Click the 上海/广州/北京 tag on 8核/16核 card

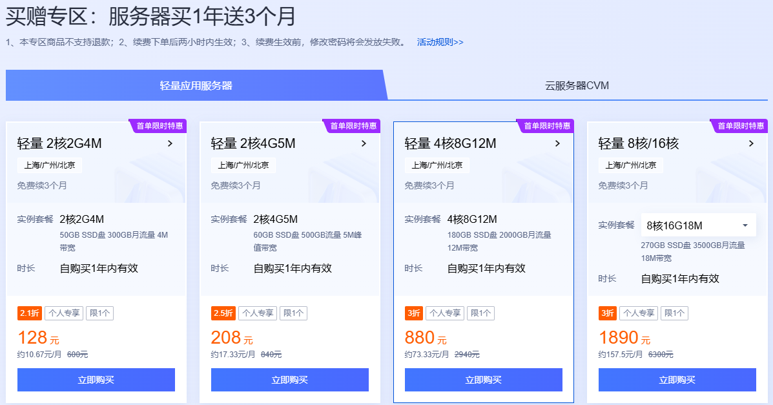pos(631,165)
